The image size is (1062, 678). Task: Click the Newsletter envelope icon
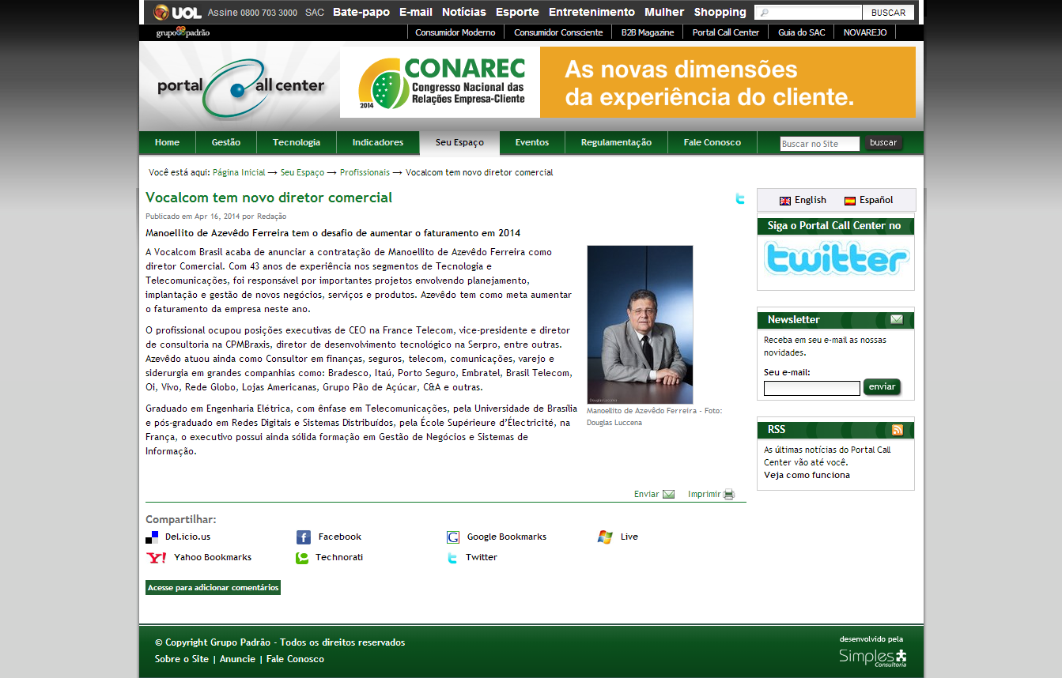(x=897, y=319)
